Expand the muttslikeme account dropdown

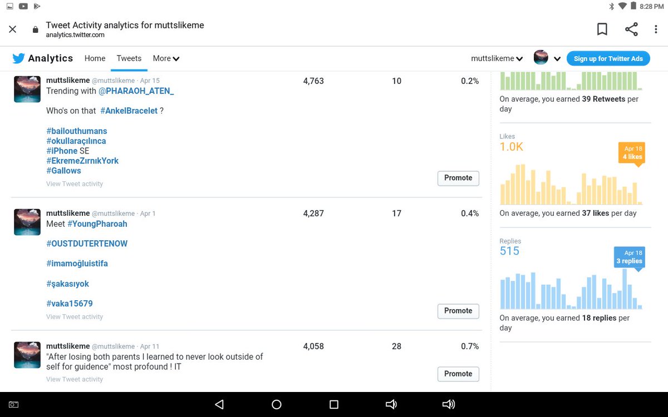point(497,58)
